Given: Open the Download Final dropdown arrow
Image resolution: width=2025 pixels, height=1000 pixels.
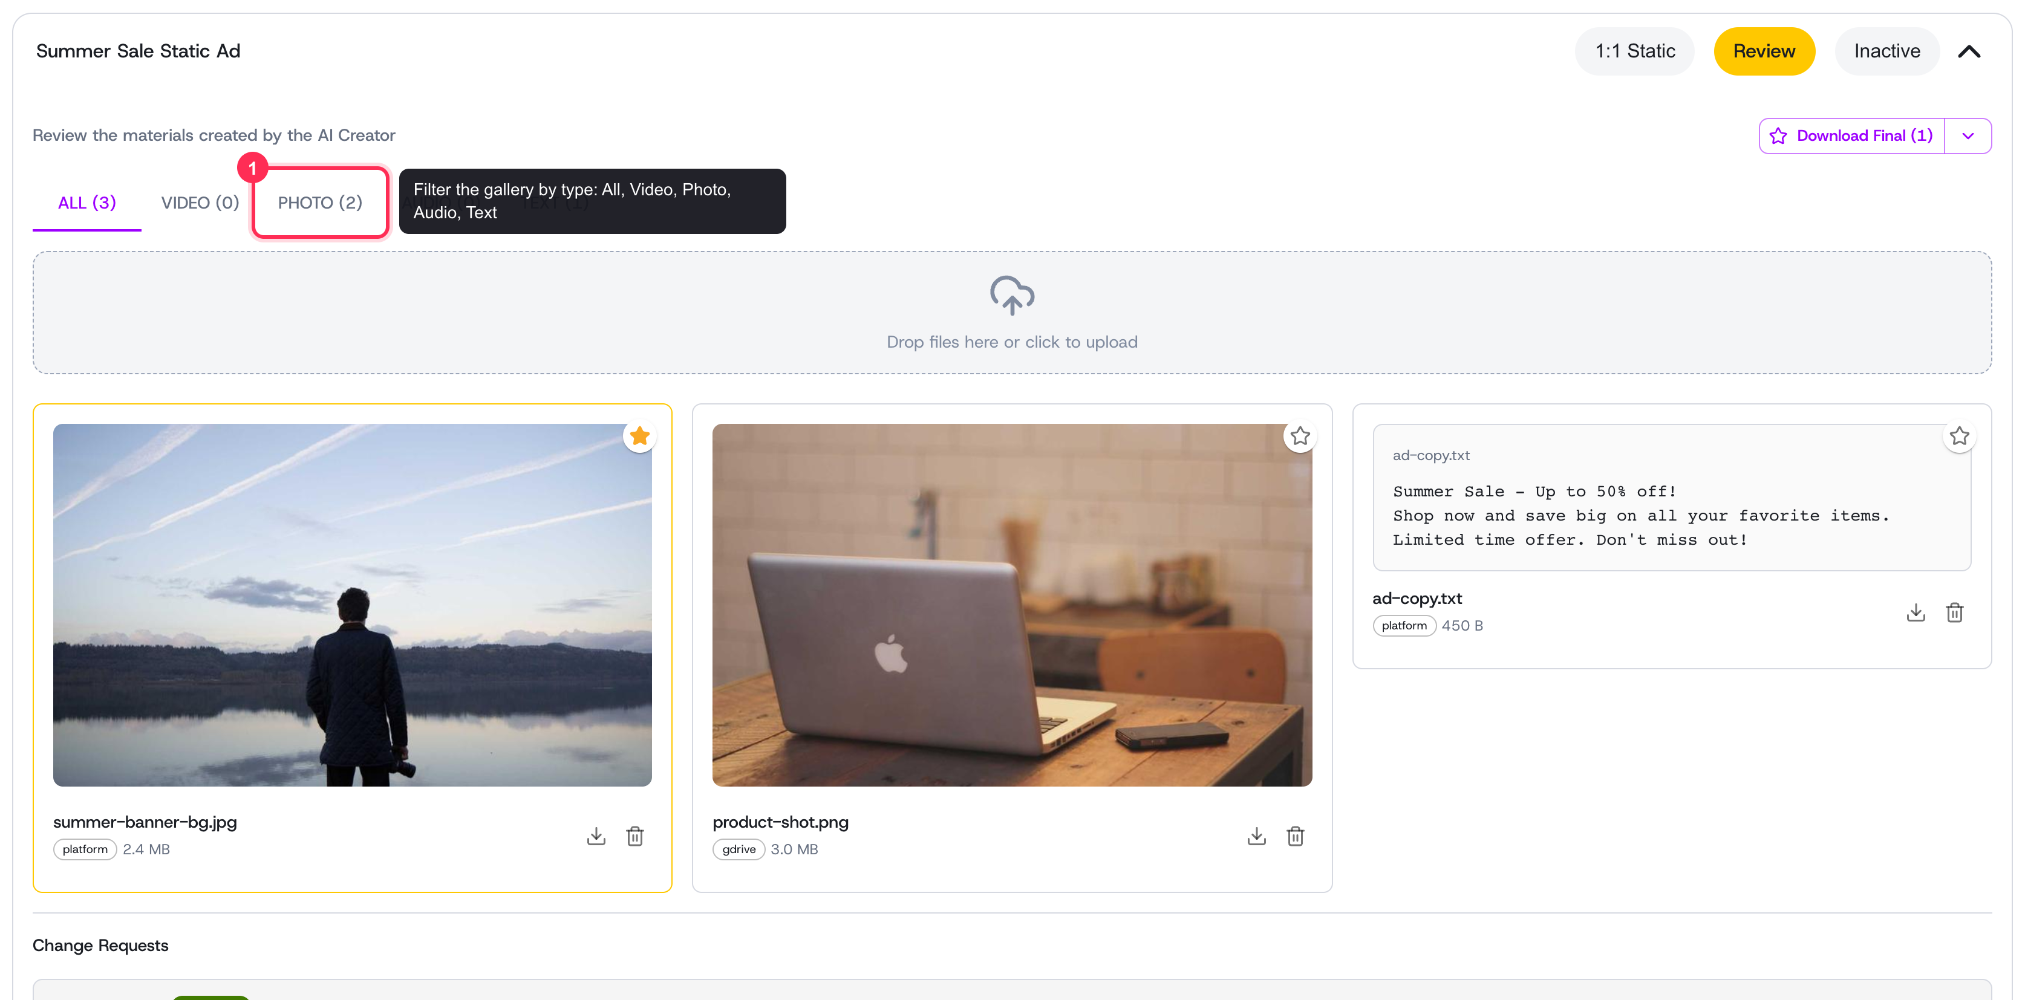Looking at the screenshot, I should [x=1968, y=136].
